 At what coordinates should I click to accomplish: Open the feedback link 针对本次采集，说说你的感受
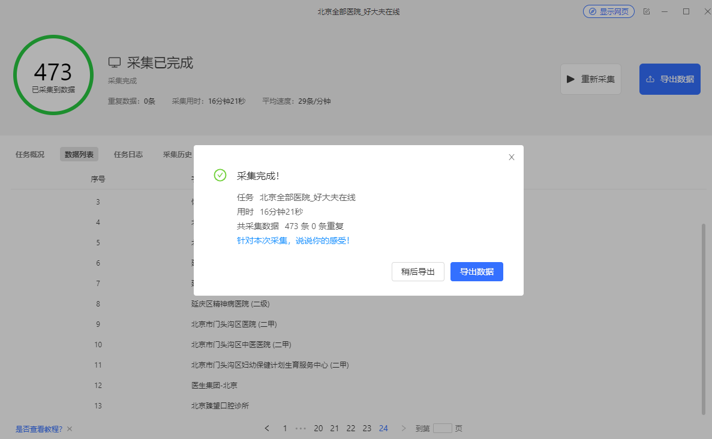pos(293,240)
